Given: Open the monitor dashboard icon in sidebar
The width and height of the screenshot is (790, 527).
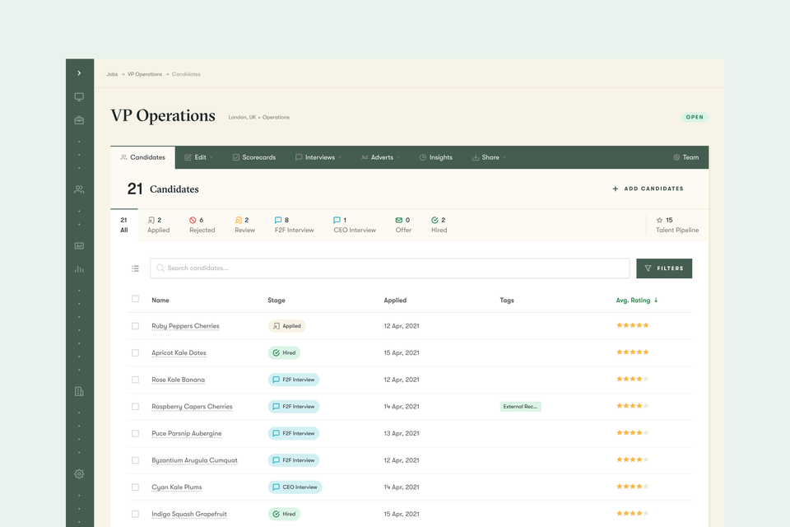Looking at the screenshot, I should (79, 97).
